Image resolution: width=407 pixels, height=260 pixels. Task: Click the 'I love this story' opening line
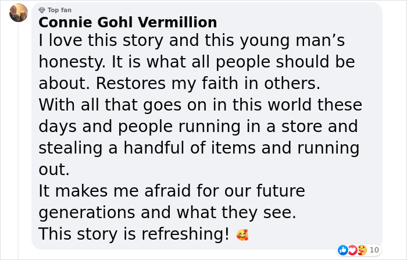pos(191,41)
